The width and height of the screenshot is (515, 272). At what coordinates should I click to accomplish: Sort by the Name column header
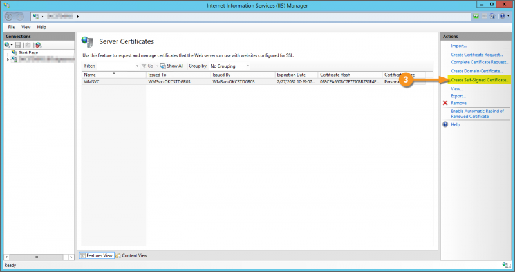pos(114,75)
